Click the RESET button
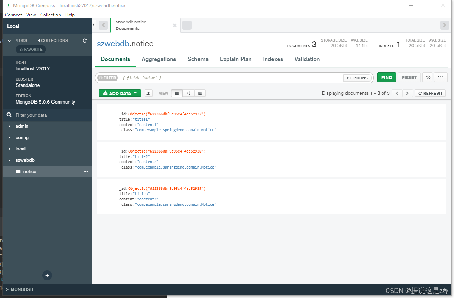454x298 pixels. pyautogui.click(x=409, y=77)
